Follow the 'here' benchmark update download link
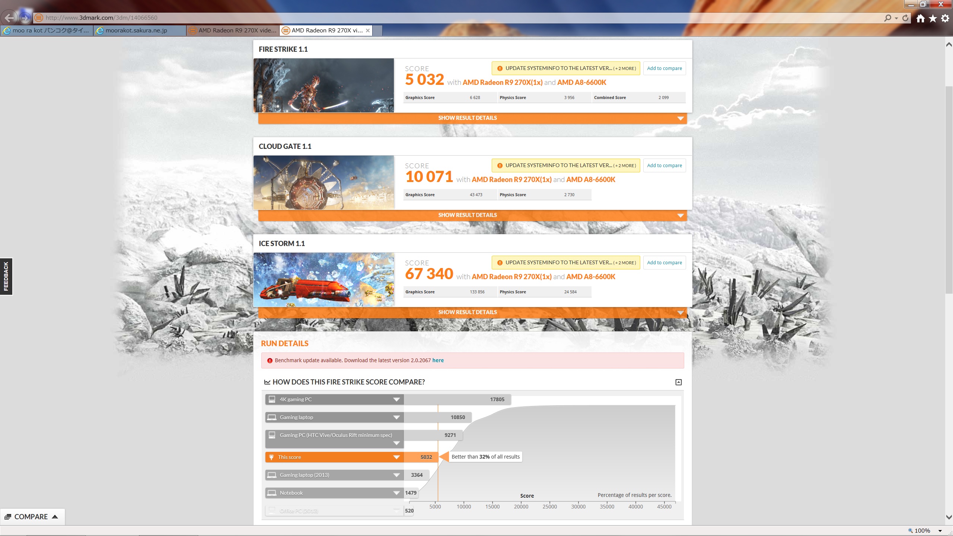The height and width of the screenshot is (536, 953). [x=438, y=360]
